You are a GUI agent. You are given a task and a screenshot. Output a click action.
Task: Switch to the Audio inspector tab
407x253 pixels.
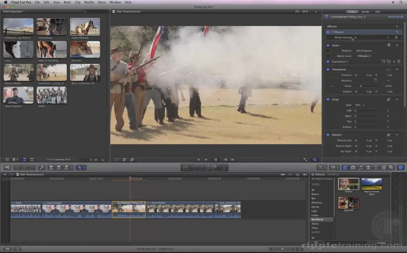click(366, 12)
